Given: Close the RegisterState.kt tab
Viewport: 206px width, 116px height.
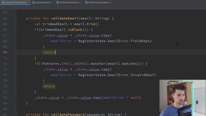Looking at the screenshot, I should (x=53, y=2).
